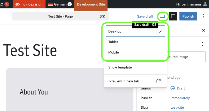The width and height of the screenshot is (209, 111).
Task: Click the Draft status icon
Action: pyautogui.click(x=173, y=88)
